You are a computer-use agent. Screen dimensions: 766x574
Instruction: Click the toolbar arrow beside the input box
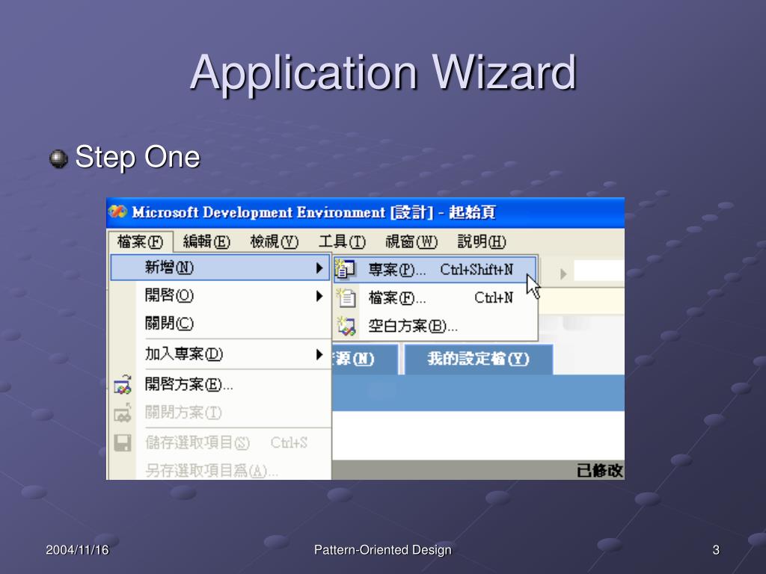(x=563, y=274)
